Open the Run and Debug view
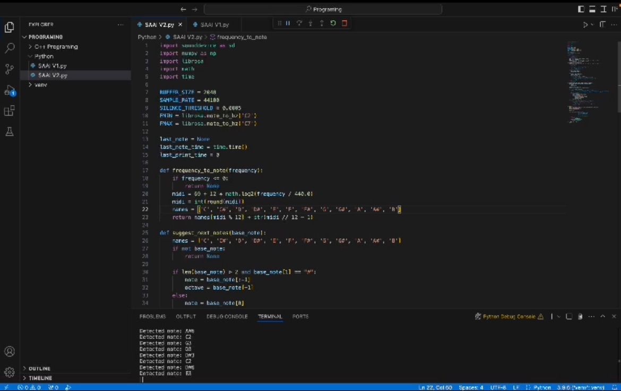This screenshot has width=621, height=391. point(10,90)
